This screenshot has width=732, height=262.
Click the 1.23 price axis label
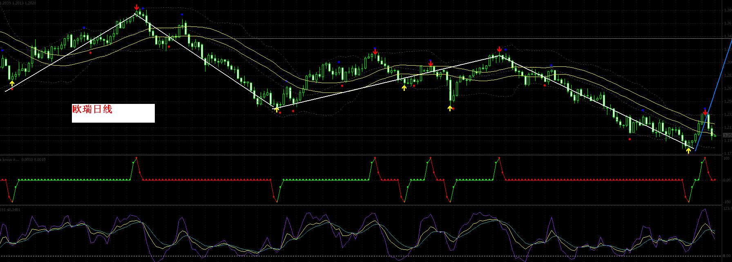click(728, 114)
